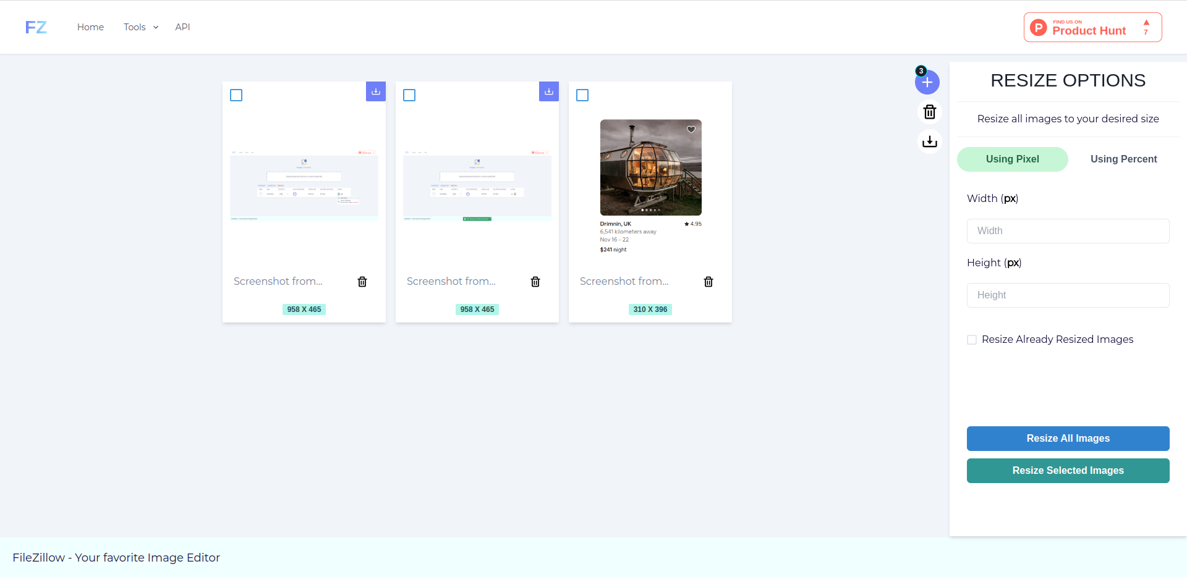1187x577 pixels.
Task: Delete all images via the floating trash icon
Action: pyautogui.click(x=929, y=112)
